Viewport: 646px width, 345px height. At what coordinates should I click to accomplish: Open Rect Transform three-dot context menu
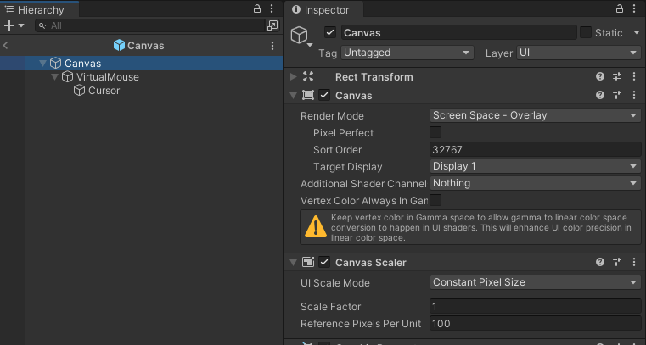tap(634, 76)
